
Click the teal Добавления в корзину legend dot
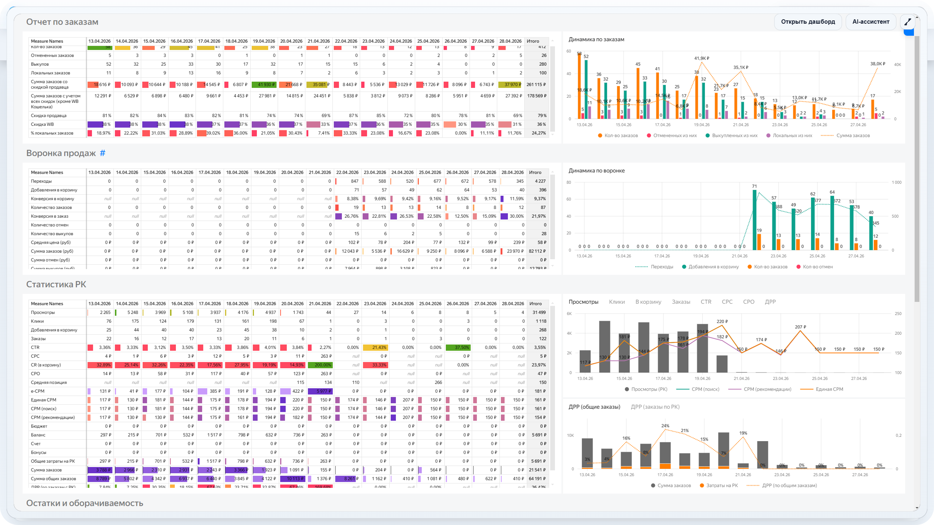684,267
